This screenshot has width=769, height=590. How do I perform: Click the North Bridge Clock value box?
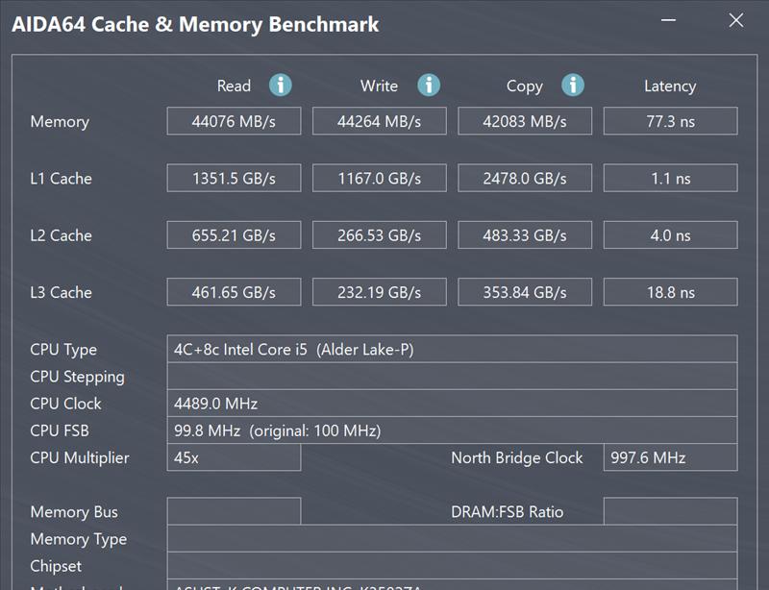tap(670, 457)
